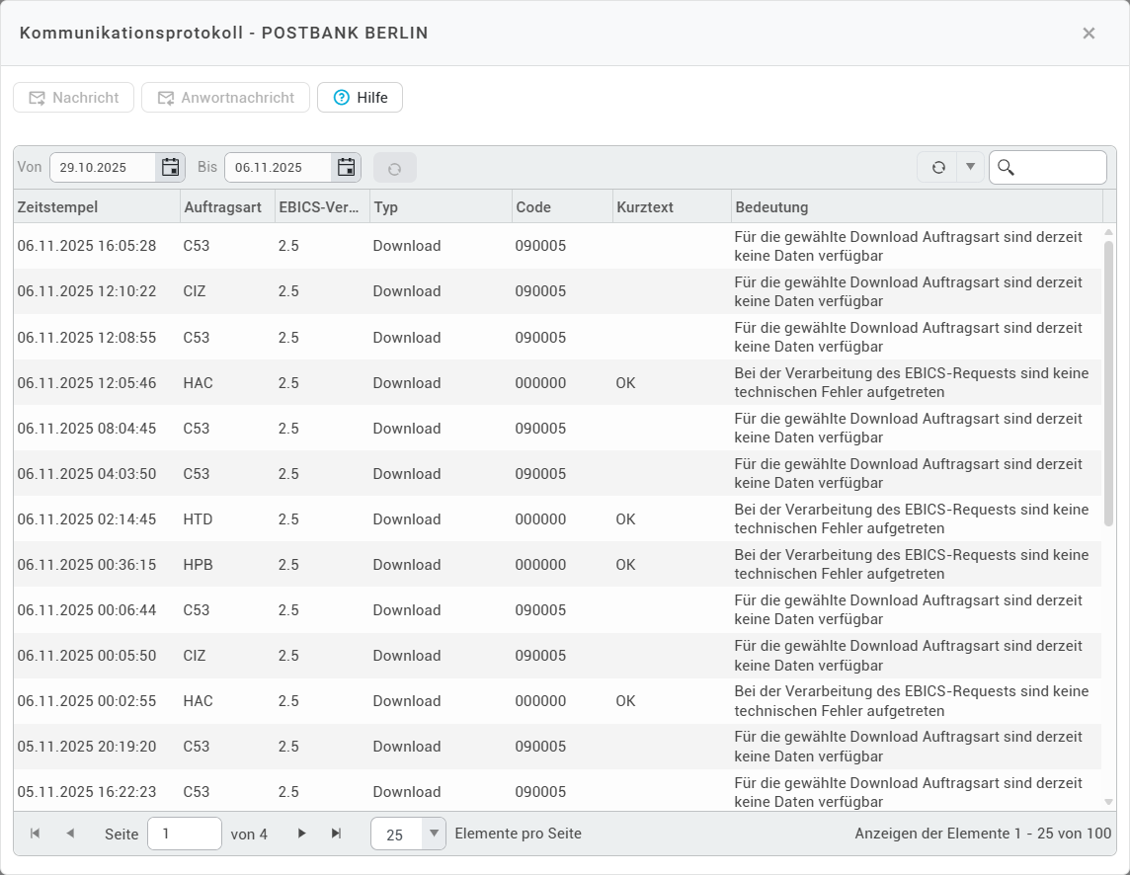The image size is (1130, 875).
Task: Open the elements per page dropdown
Action: pyautogui.click(x=434, y=834)
